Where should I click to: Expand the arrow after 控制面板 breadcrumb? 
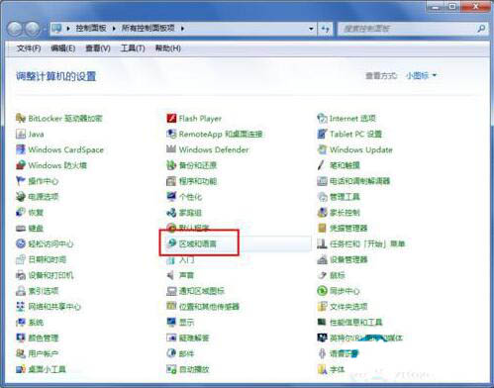[114, 29]
